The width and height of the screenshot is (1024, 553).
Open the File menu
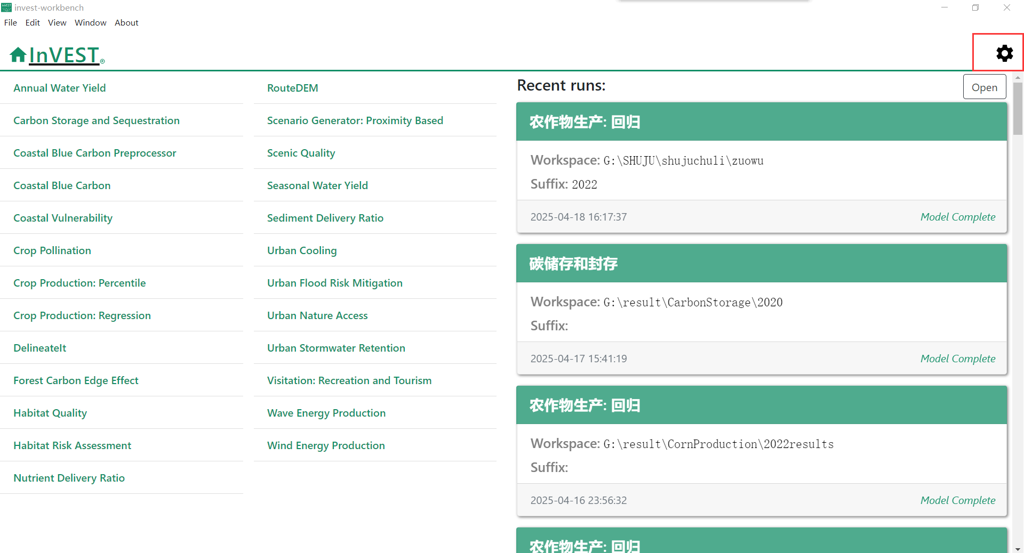pos(11,22)
